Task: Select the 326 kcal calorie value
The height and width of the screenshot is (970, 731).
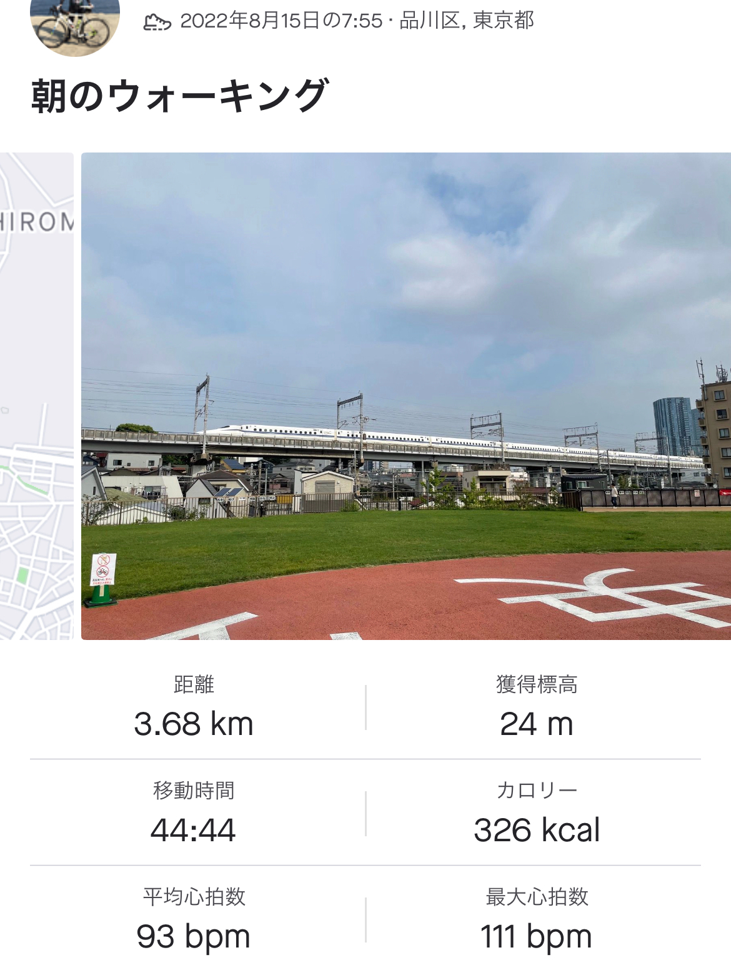Action: pyautogui.click(x=537, y=831)
